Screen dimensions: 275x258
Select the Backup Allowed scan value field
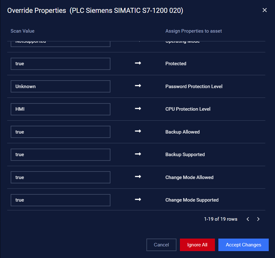(x=60, y=132)
